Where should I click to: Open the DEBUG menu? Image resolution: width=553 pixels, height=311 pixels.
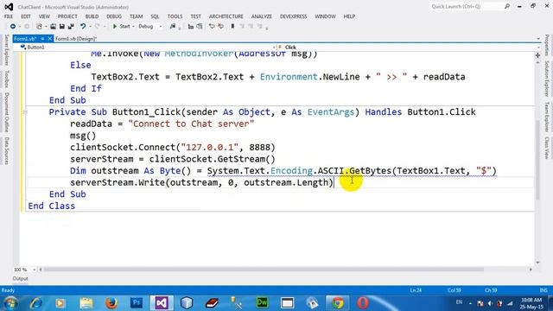pos(114,16)
